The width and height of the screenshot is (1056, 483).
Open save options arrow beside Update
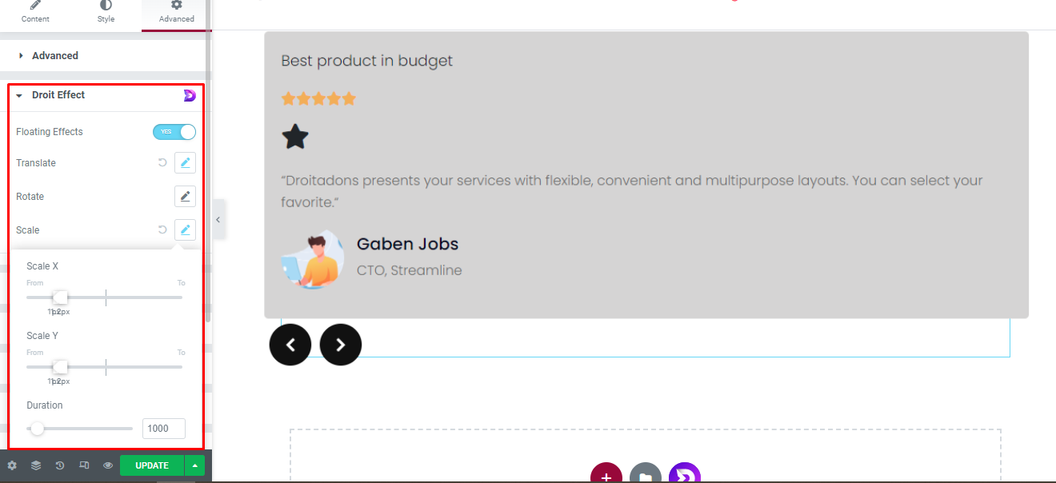(194, 465)
